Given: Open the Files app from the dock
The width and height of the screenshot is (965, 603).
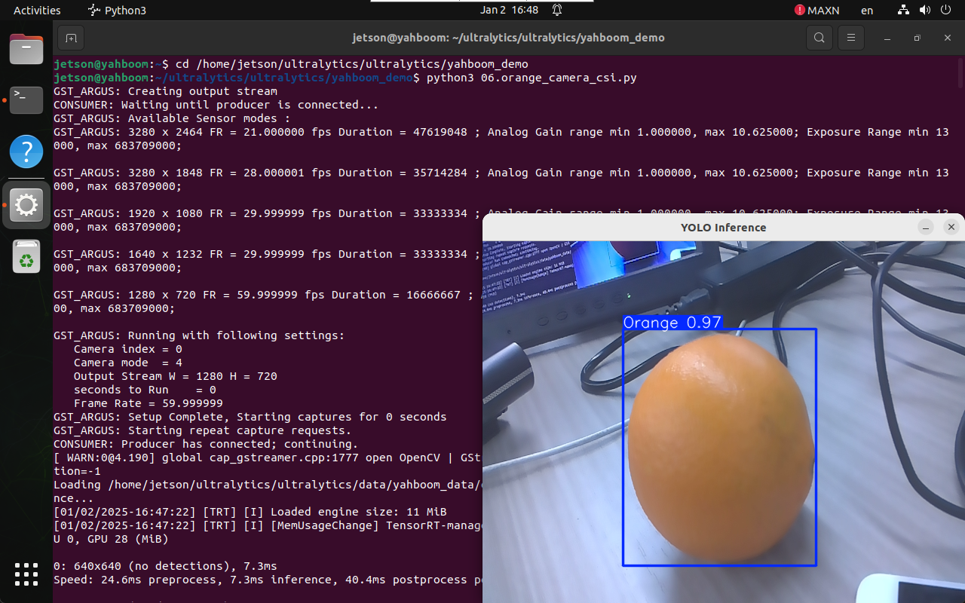Looking at the screenshot, I should coord(26,49).
